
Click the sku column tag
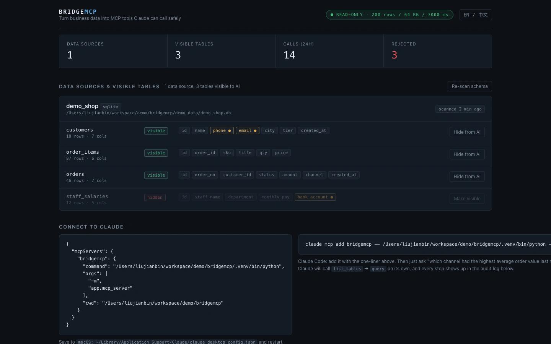tap(227, 153)
